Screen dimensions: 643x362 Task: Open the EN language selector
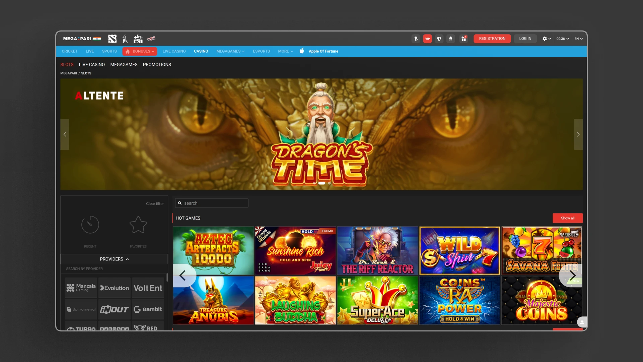(578, 39)
